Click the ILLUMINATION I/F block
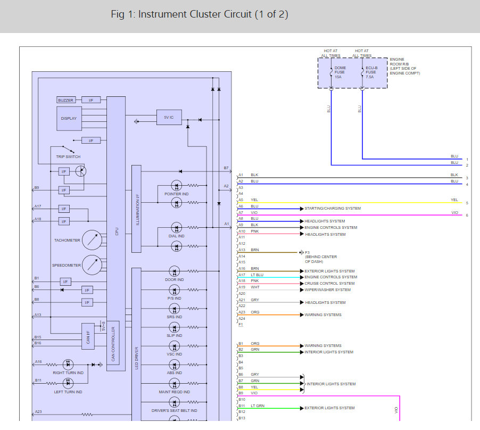The width and height of the screenshot is (480, 430). pyautogui.click(x=137, y=209)
